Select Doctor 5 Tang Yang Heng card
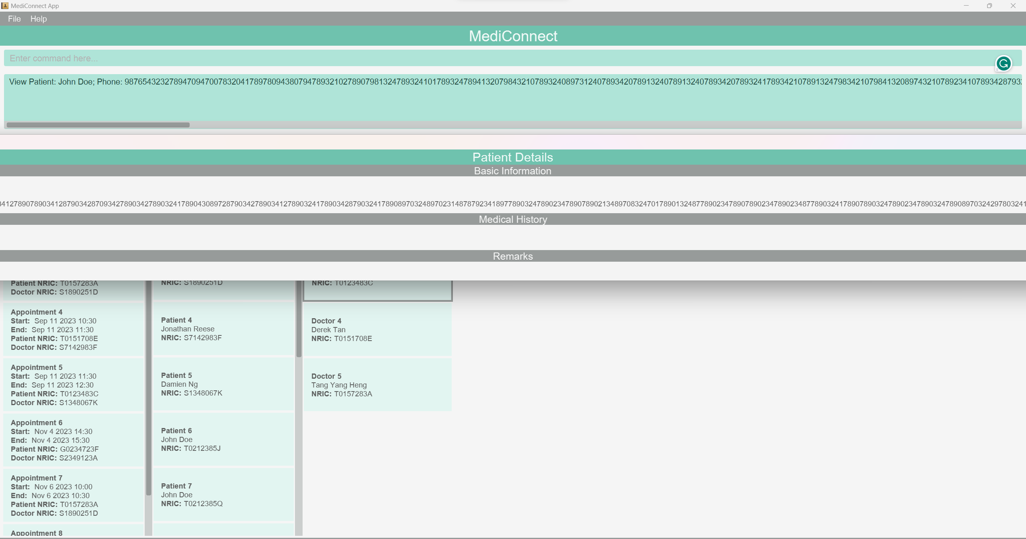The width and height of the screenshot is (1026, 539). pyautogui.click(x=377, y=385)
